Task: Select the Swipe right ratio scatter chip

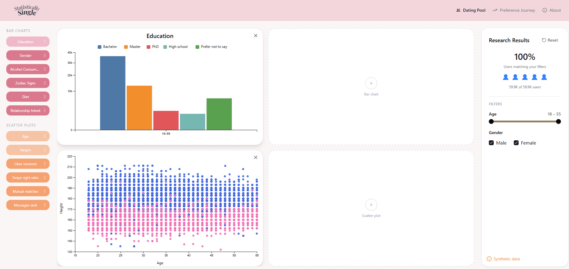Action: coord(28,177)
